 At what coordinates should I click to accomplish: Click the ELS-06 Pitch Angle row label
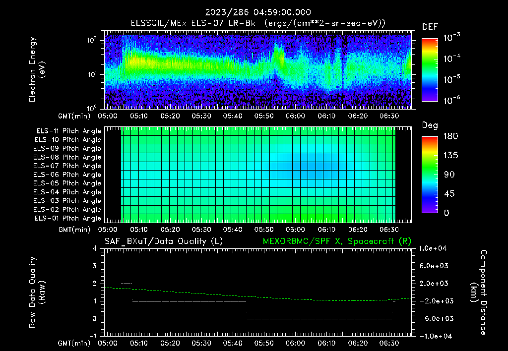pos(67,175)
